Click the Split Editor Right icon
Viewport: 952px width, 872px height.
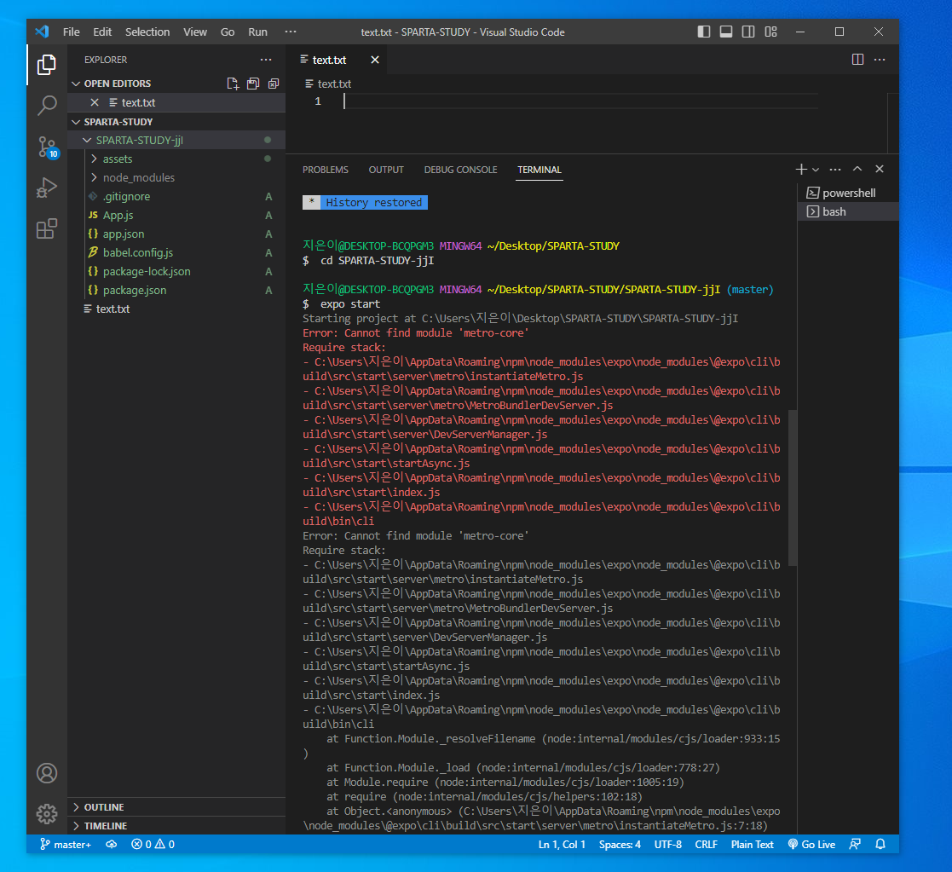857,60
